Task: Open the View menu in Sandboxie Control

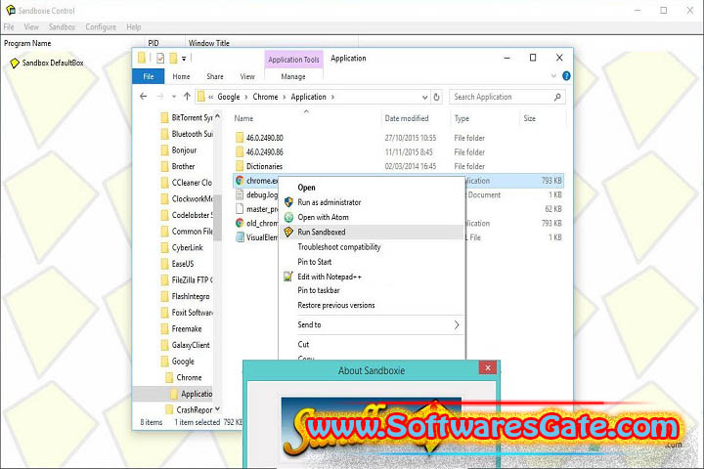Action: (31, 27)
